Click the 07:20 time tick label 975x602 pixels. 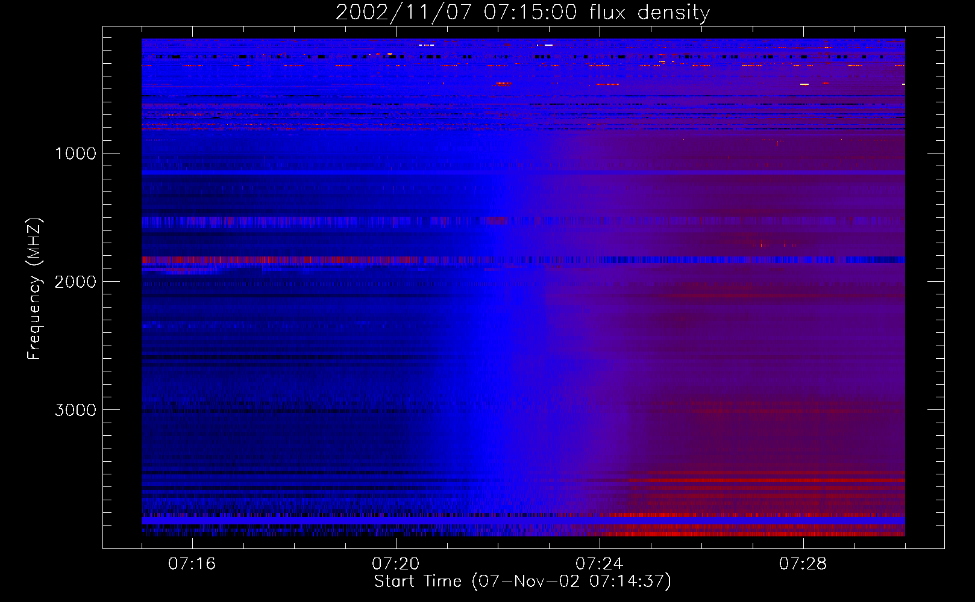pyautogui.click(x=396, y=563)
